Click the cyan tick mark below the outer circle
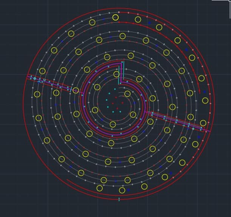 point(119,199)
